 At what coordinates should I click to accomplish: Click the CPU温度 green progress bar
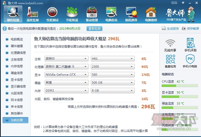tap(180, 86)
